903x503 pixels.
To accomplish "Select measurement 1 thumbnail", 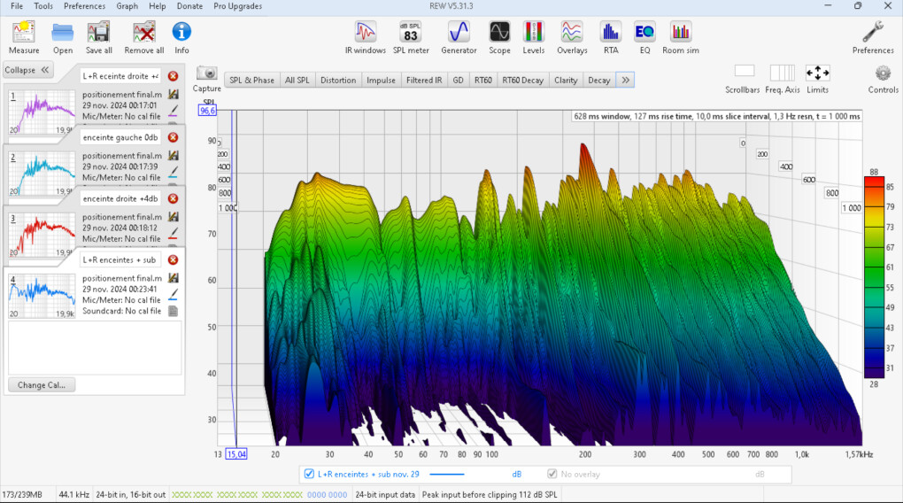I will (x=42, y=112).
